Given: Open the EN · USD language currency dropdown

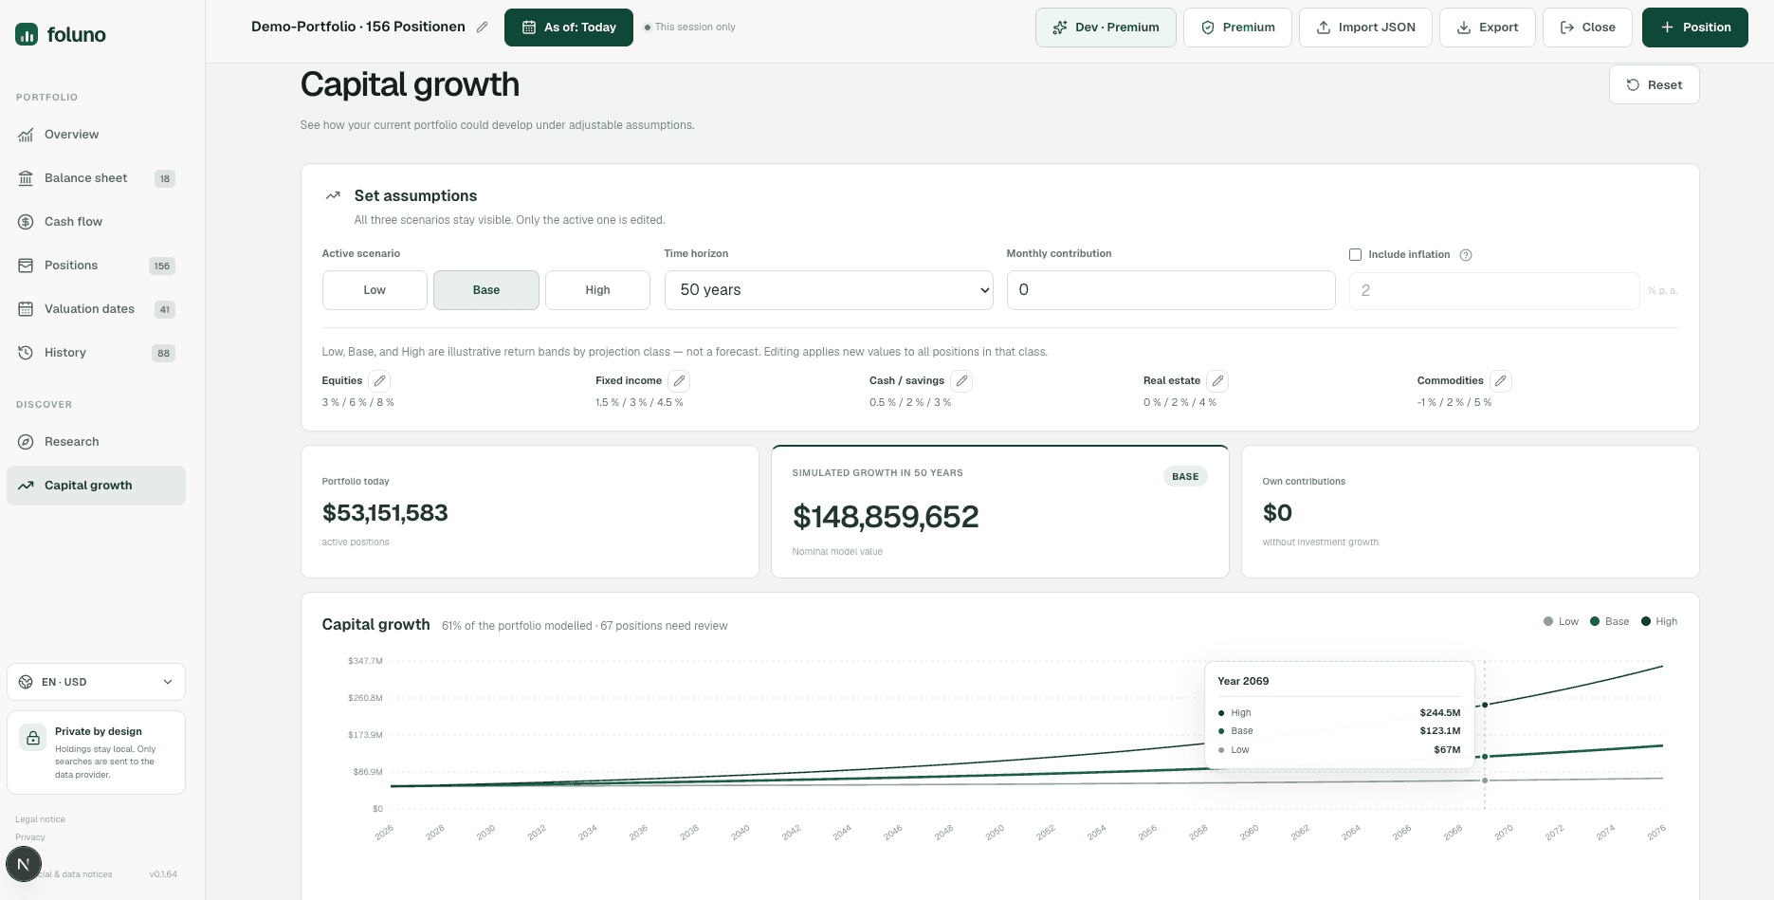Looking at the screenshot, I should point(96,682).
